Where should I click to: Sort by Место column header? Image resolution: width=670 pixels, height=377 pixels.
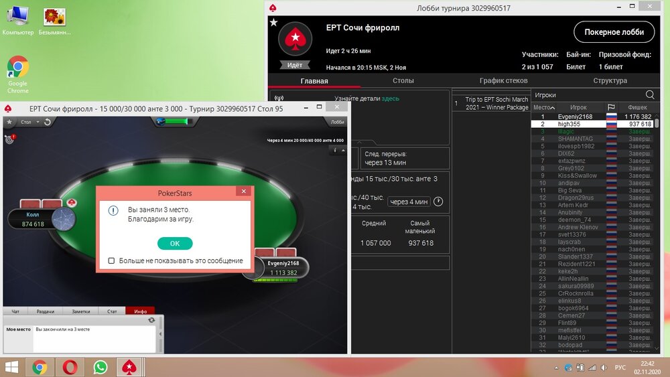click(544, 107)
